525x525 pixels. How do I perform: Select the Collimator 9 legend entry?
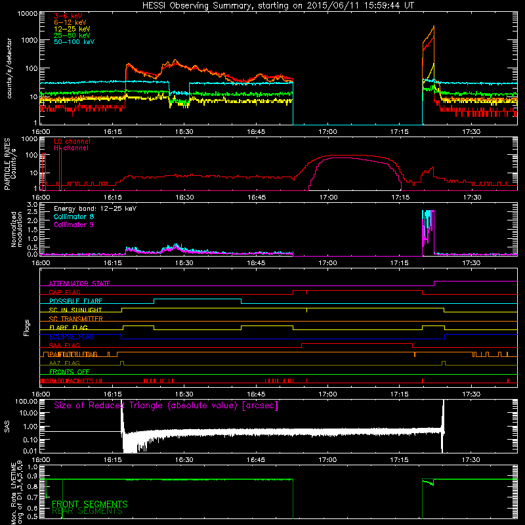(73, 224)
